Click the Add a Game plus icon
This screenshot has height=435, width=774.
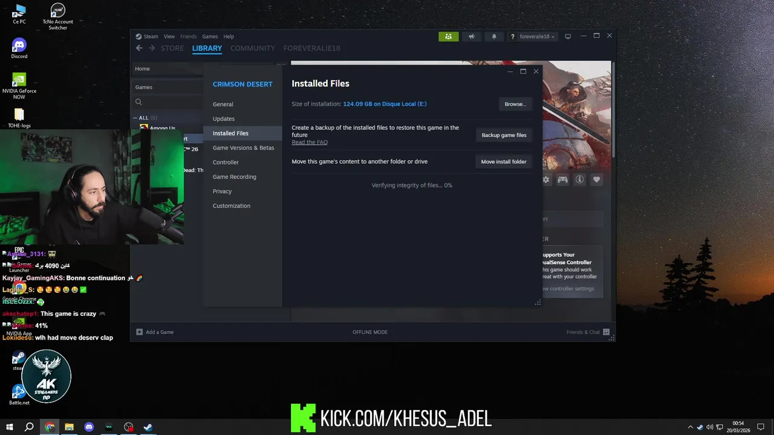[x=139, y=332]
